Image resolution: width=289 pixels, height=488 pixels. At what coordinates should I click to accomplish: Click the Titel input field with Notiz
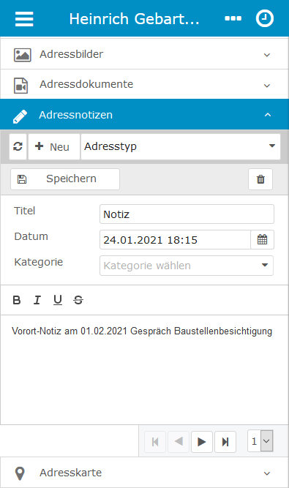(187, 214)
